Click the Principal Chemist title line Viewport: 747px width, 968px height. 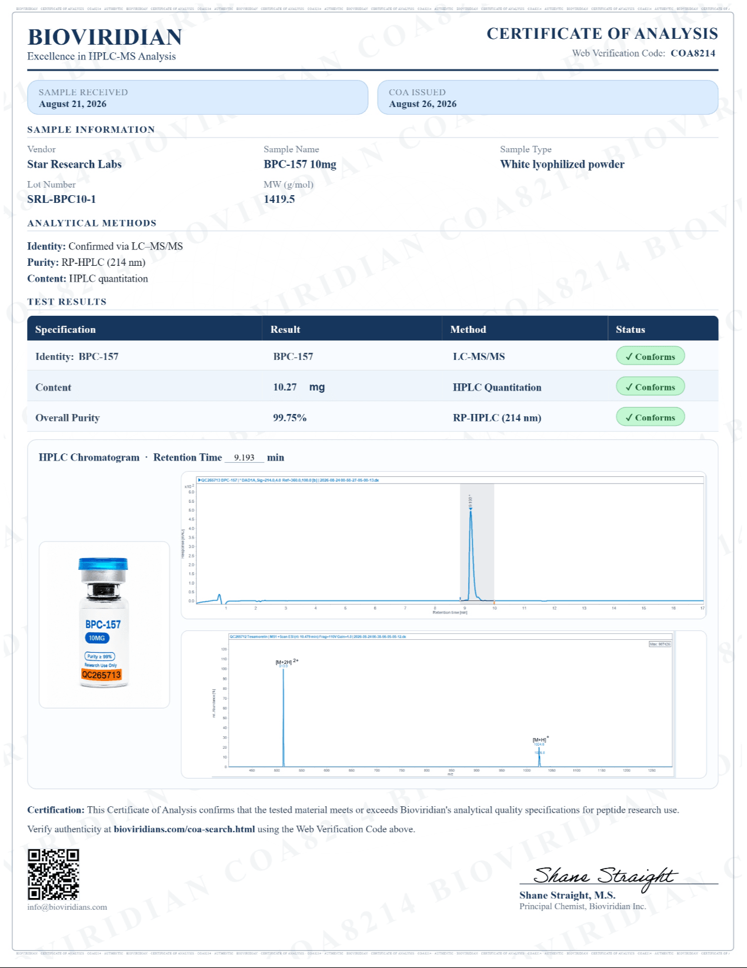pyautogui.click(x=582, y=906)
